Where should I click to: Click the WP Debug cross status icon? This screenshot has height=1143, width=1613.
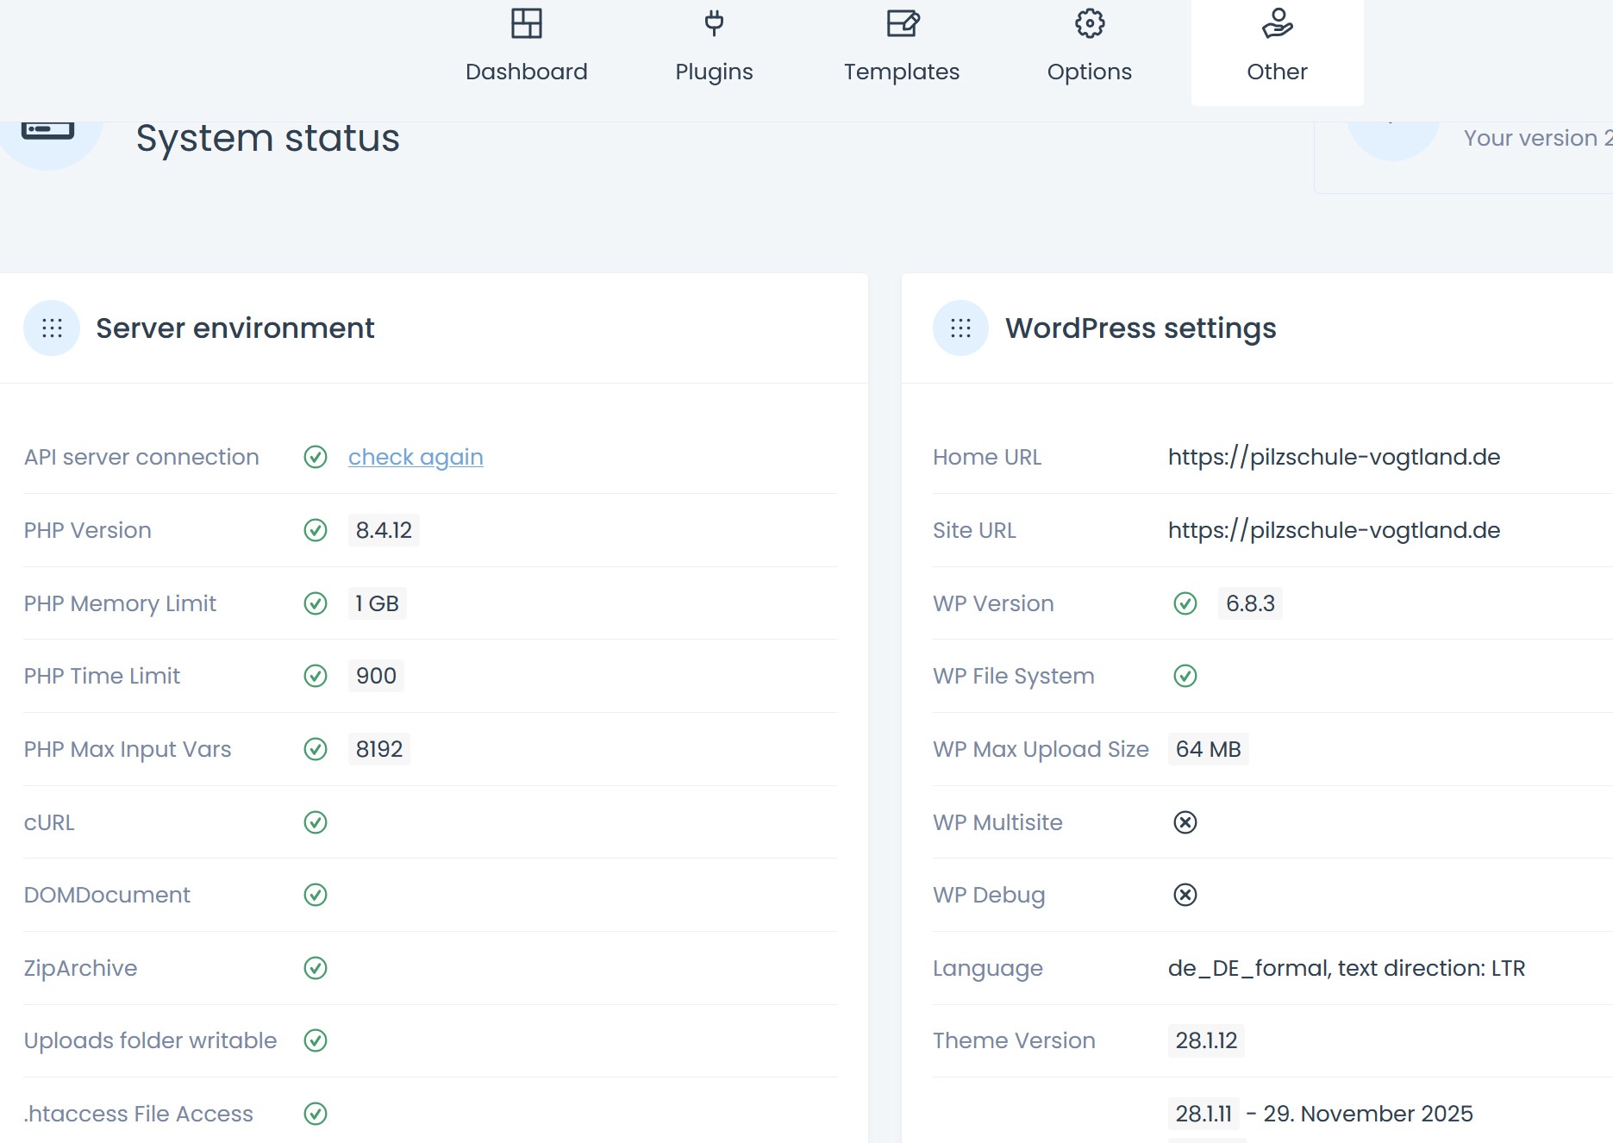pos(1185,895)
